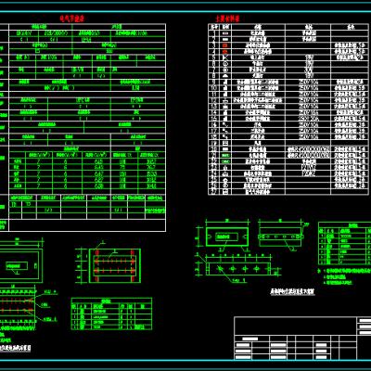Image resolution: width=371 pixels, height=371 pixels.
Task: Click the box symbol in legend row 19
Action: tap(225, 143)
